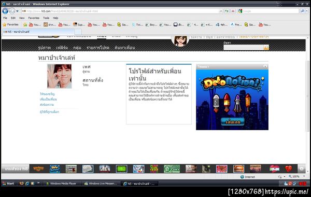Click the DetoNation game ad banner

[232, 100]
